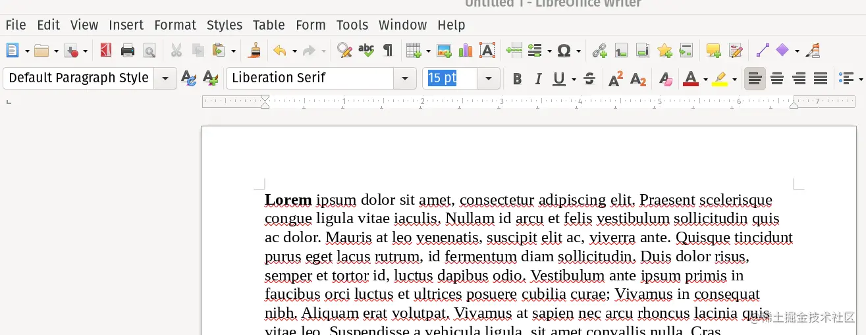The image size is (866, 335).
Task: Open Find and Replace
Action: coord(344,50)
